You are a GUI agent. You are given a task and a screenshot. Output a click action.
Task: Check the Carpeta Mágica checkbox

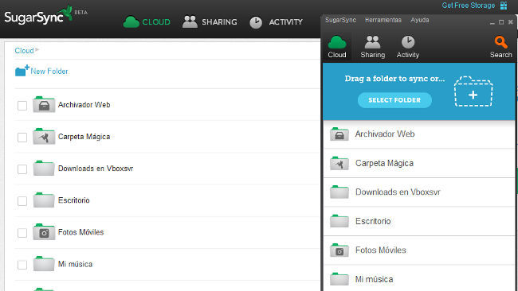[22, 138]
